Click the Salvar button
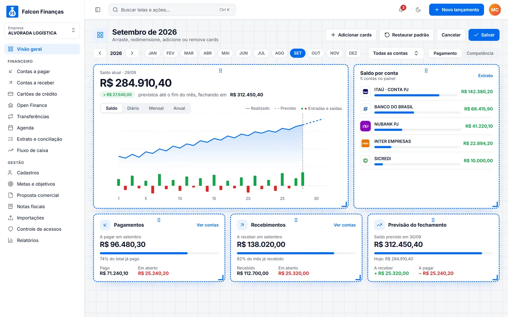 pos(484,35)
